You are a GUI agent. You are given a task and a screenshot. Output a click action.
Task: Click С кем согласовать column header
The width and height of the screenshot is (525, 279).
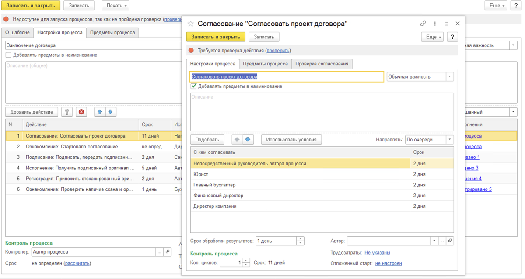click(x=301, y=152)
